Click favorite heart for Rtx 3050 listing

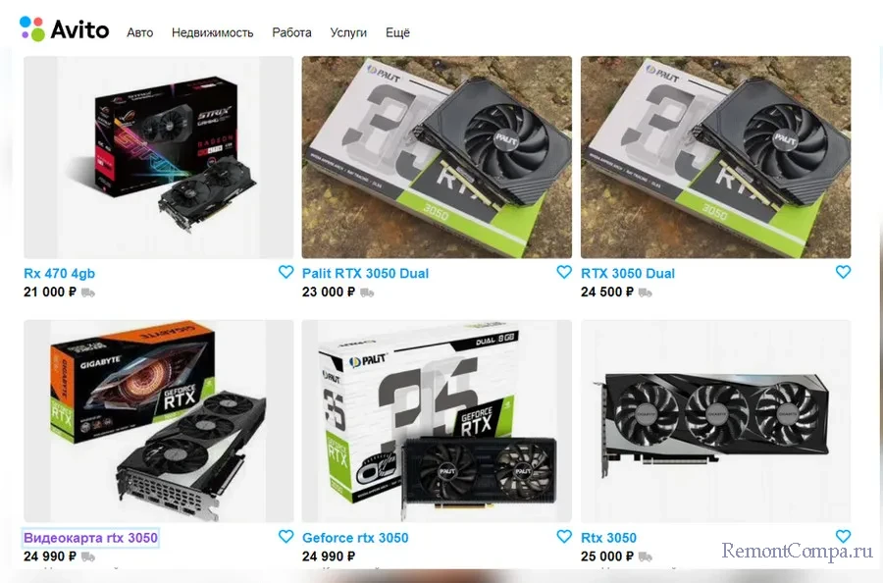(843, 536)
